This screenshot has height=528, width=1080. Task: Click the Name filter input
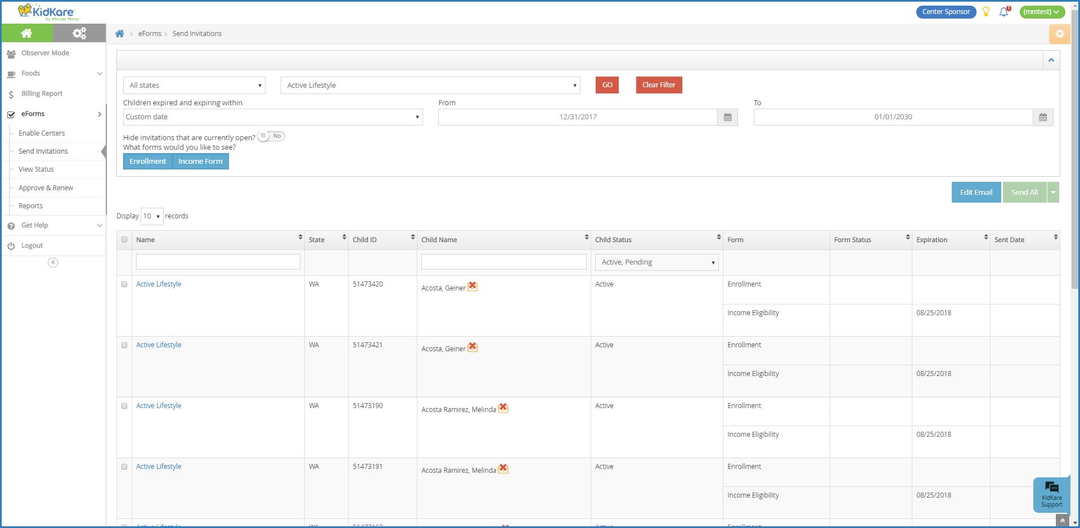tap(218, 262)
